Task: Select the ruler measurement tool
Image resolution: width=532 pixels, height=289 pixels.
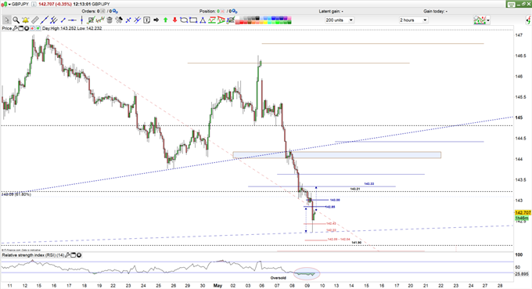Action: pyautogui.click(x=35, y=20)
